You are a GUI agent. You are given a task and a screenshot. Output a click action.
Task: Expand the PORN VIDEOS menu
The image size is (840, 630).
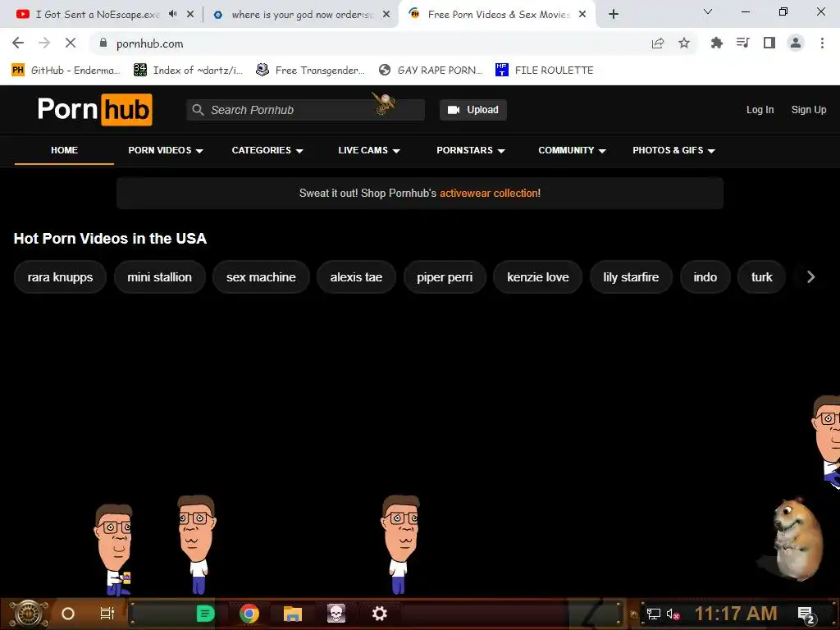coord(166,151)
